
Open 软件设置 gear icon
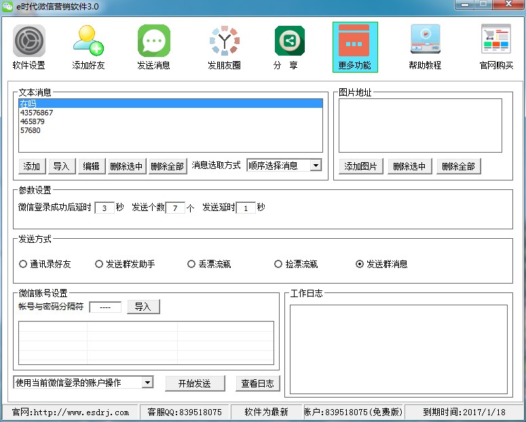pyautogui.click(x=29, y=41)
